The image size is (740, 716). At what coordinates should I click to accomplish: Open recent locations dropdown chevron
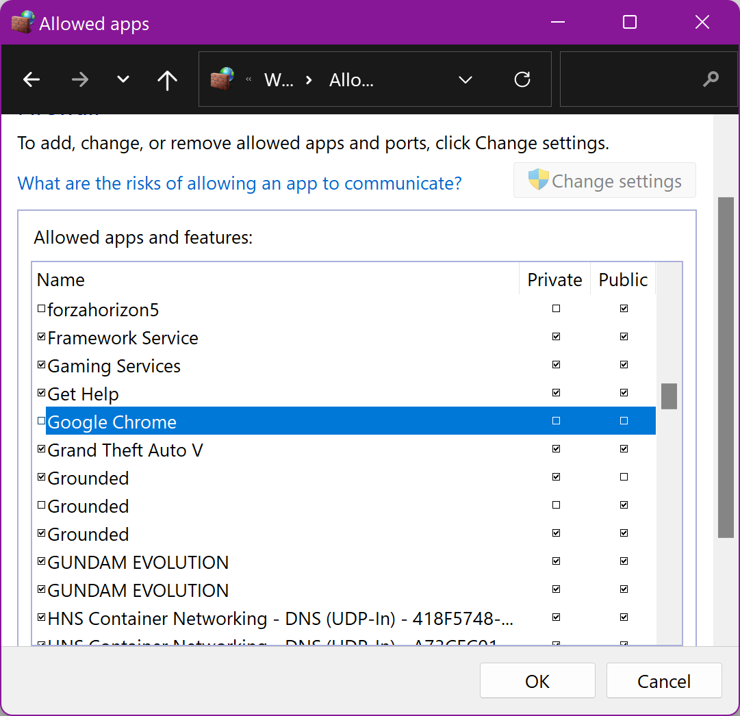(123, 79)
